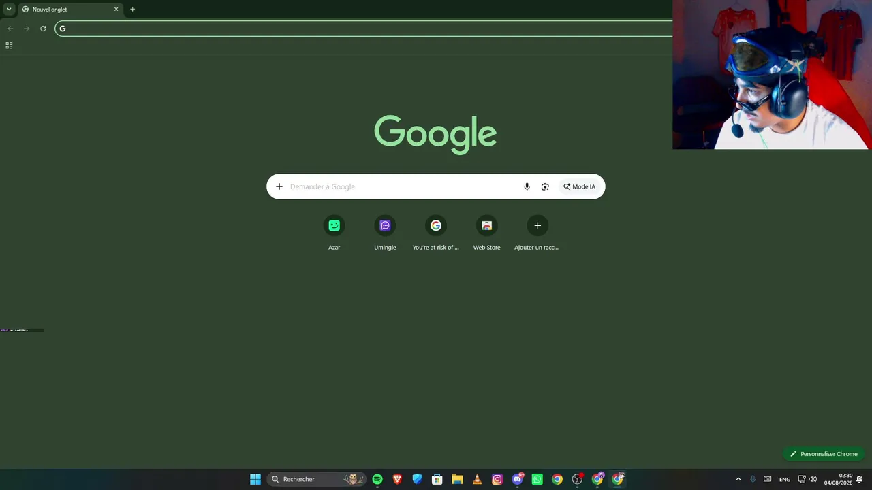Open a new tab with the plus button

tap(132, 10)
